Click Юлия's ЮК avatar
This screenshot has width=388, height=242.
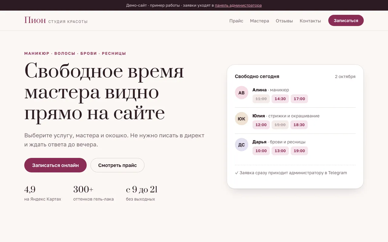coord(242,119)
